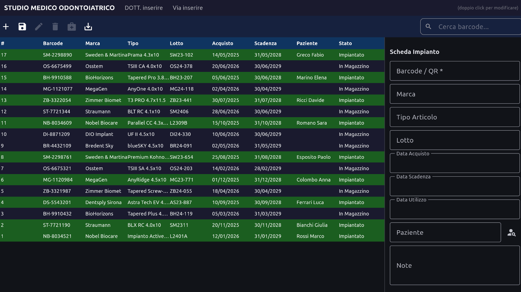
Task: Click the magnifier icon in search box
Action: (428, 27)
